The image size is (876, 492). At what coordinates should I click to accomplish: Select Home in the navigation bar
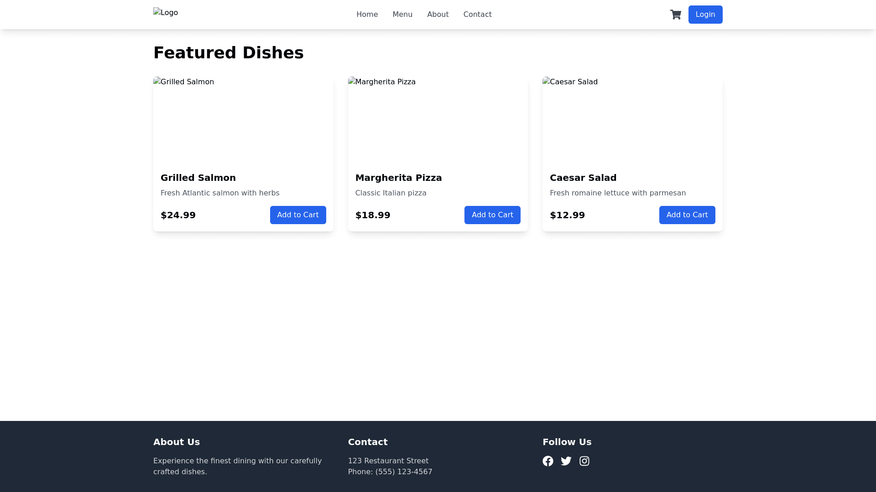367,14
